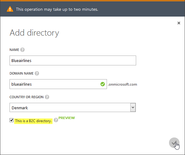
Task: Close the Add directory dialog
Action: tap(179, 23)
